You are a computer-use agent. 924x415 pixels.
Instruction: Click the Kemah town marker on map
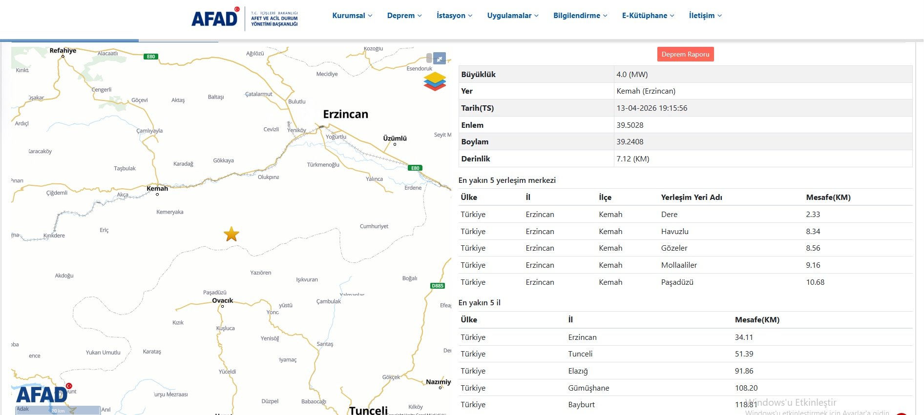157,194
